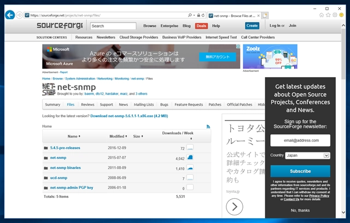350x223 pixels.
Task: Open the Feature Requests tab
Action: click(189, 105)
